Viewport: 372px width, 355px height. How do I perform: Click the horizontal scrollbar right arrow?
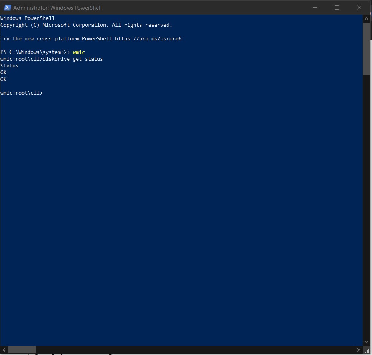(358, 350)
